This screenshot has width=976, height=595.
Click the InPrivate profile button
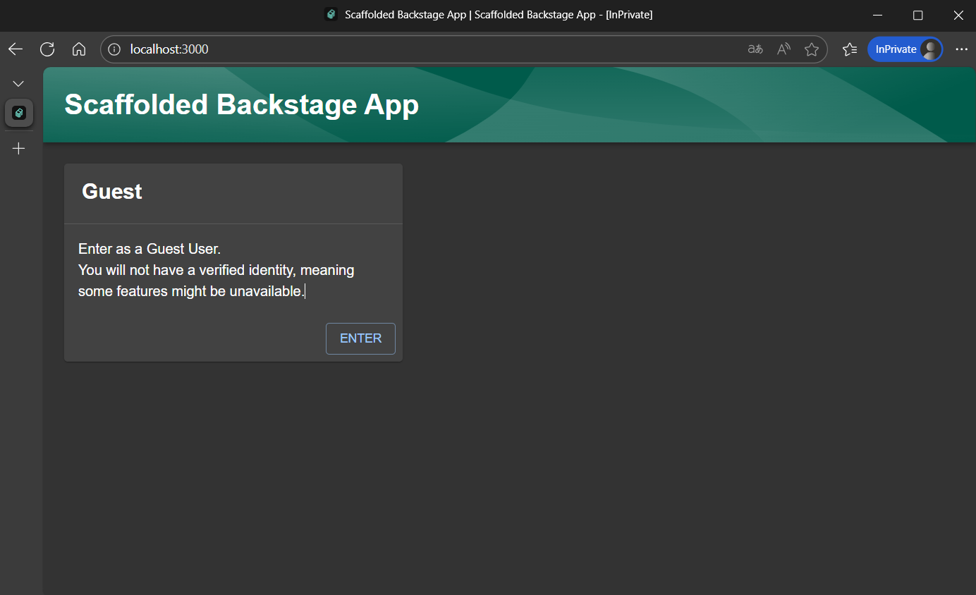[x=905, y=49]
